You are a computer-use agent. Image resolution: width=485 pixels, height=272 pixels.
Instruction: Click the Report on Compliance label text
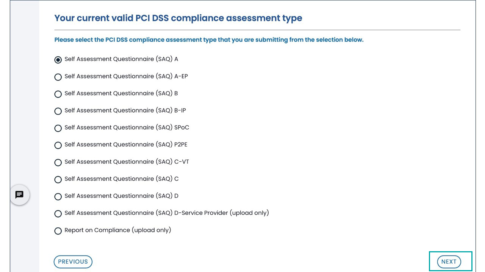point(118,230)
